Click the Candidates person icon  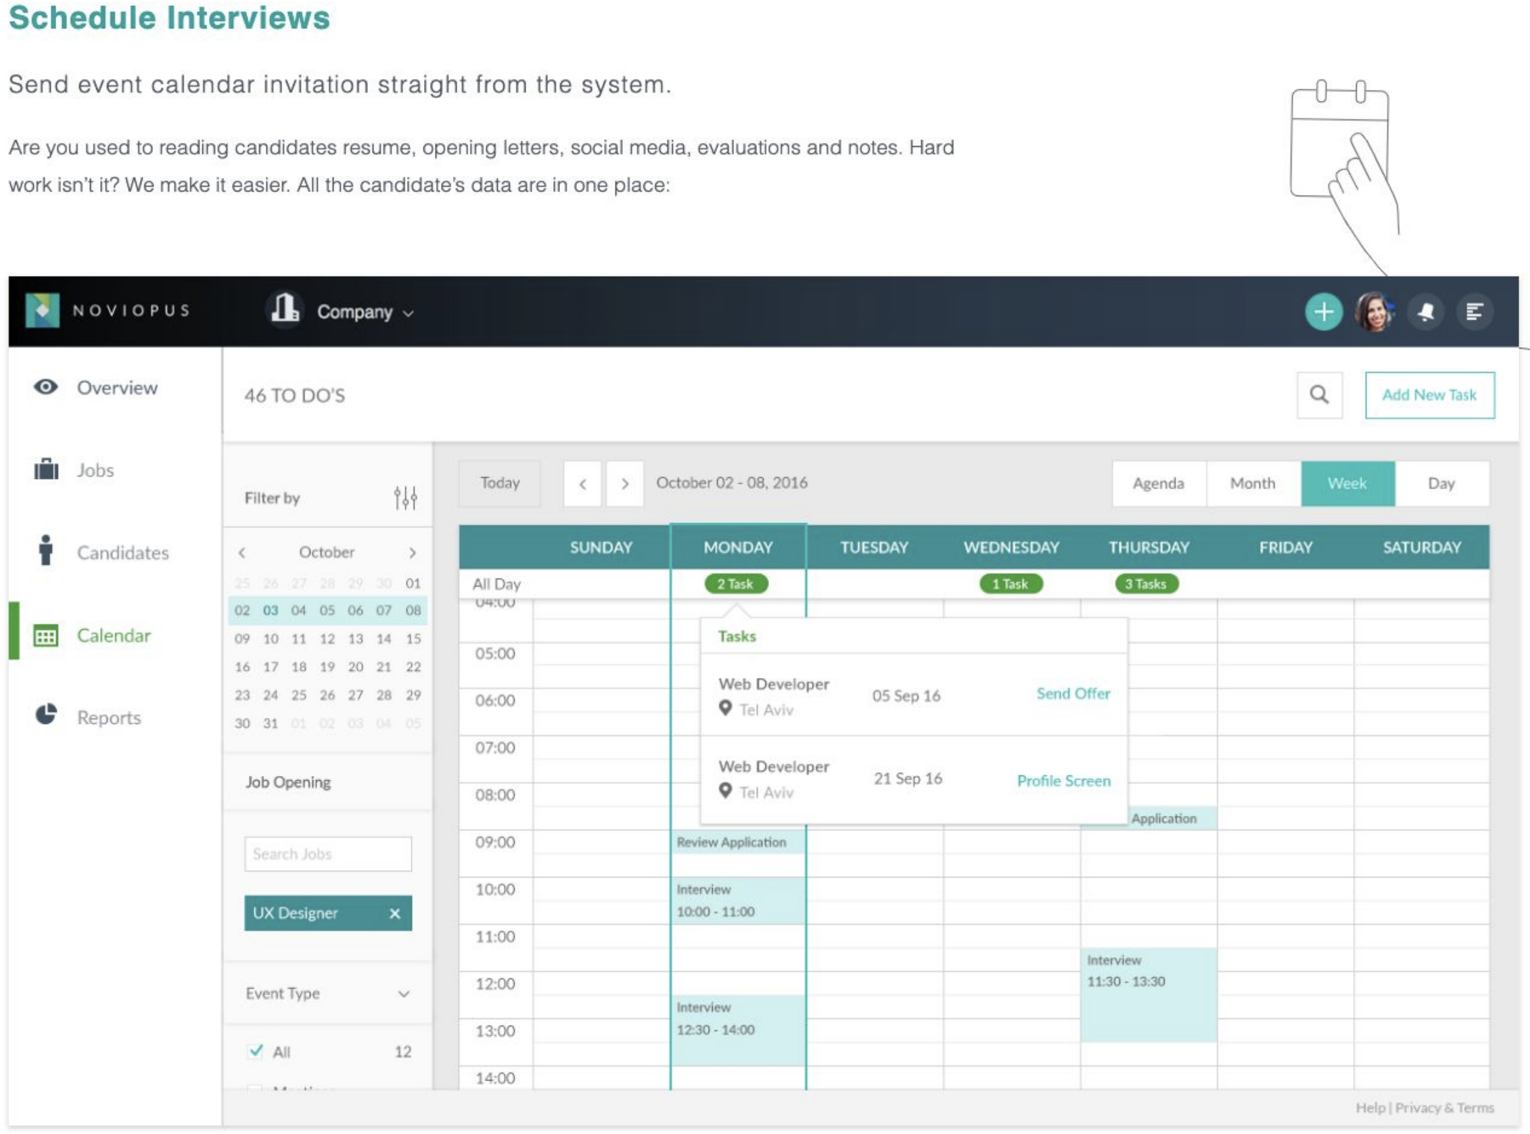click(x=46, y=550)
